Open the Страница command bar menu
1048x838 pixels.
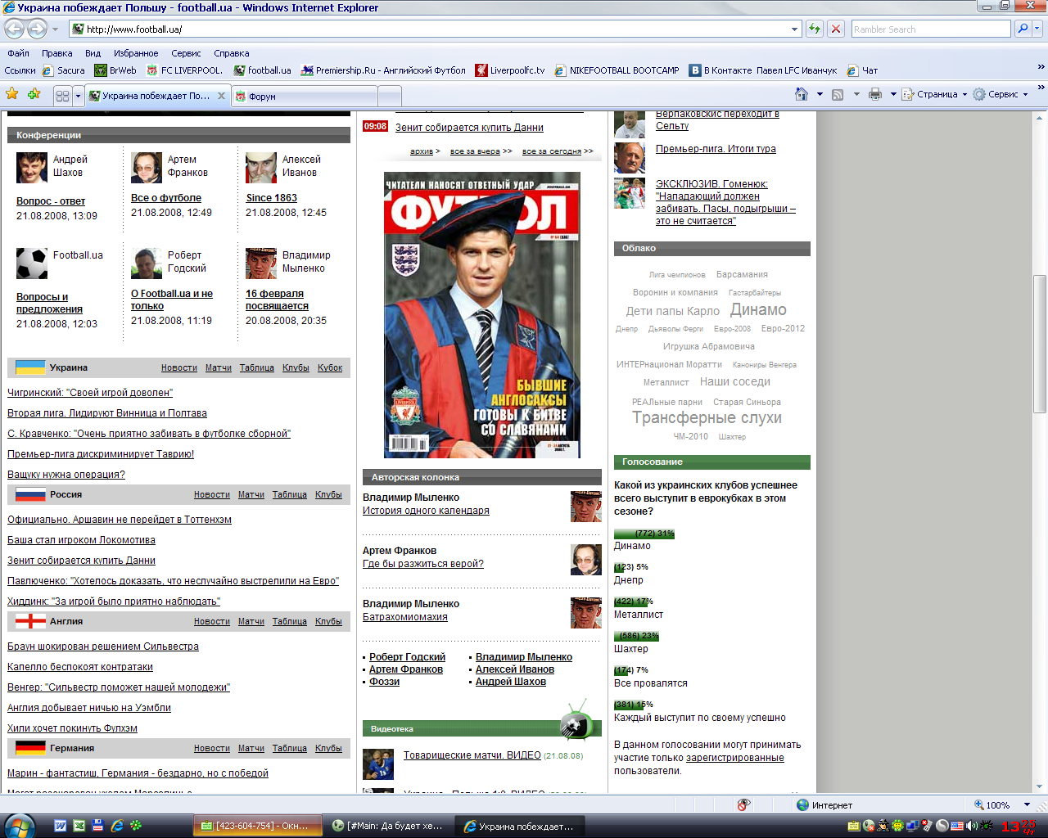[x=935, y=94]
